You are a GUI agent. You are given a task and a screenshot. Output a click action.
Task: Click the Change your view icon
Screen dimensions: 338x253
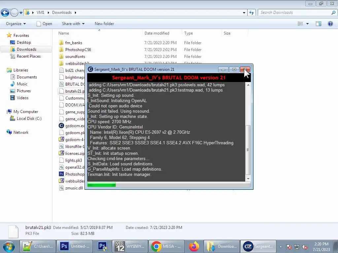(x=300, y=24)
